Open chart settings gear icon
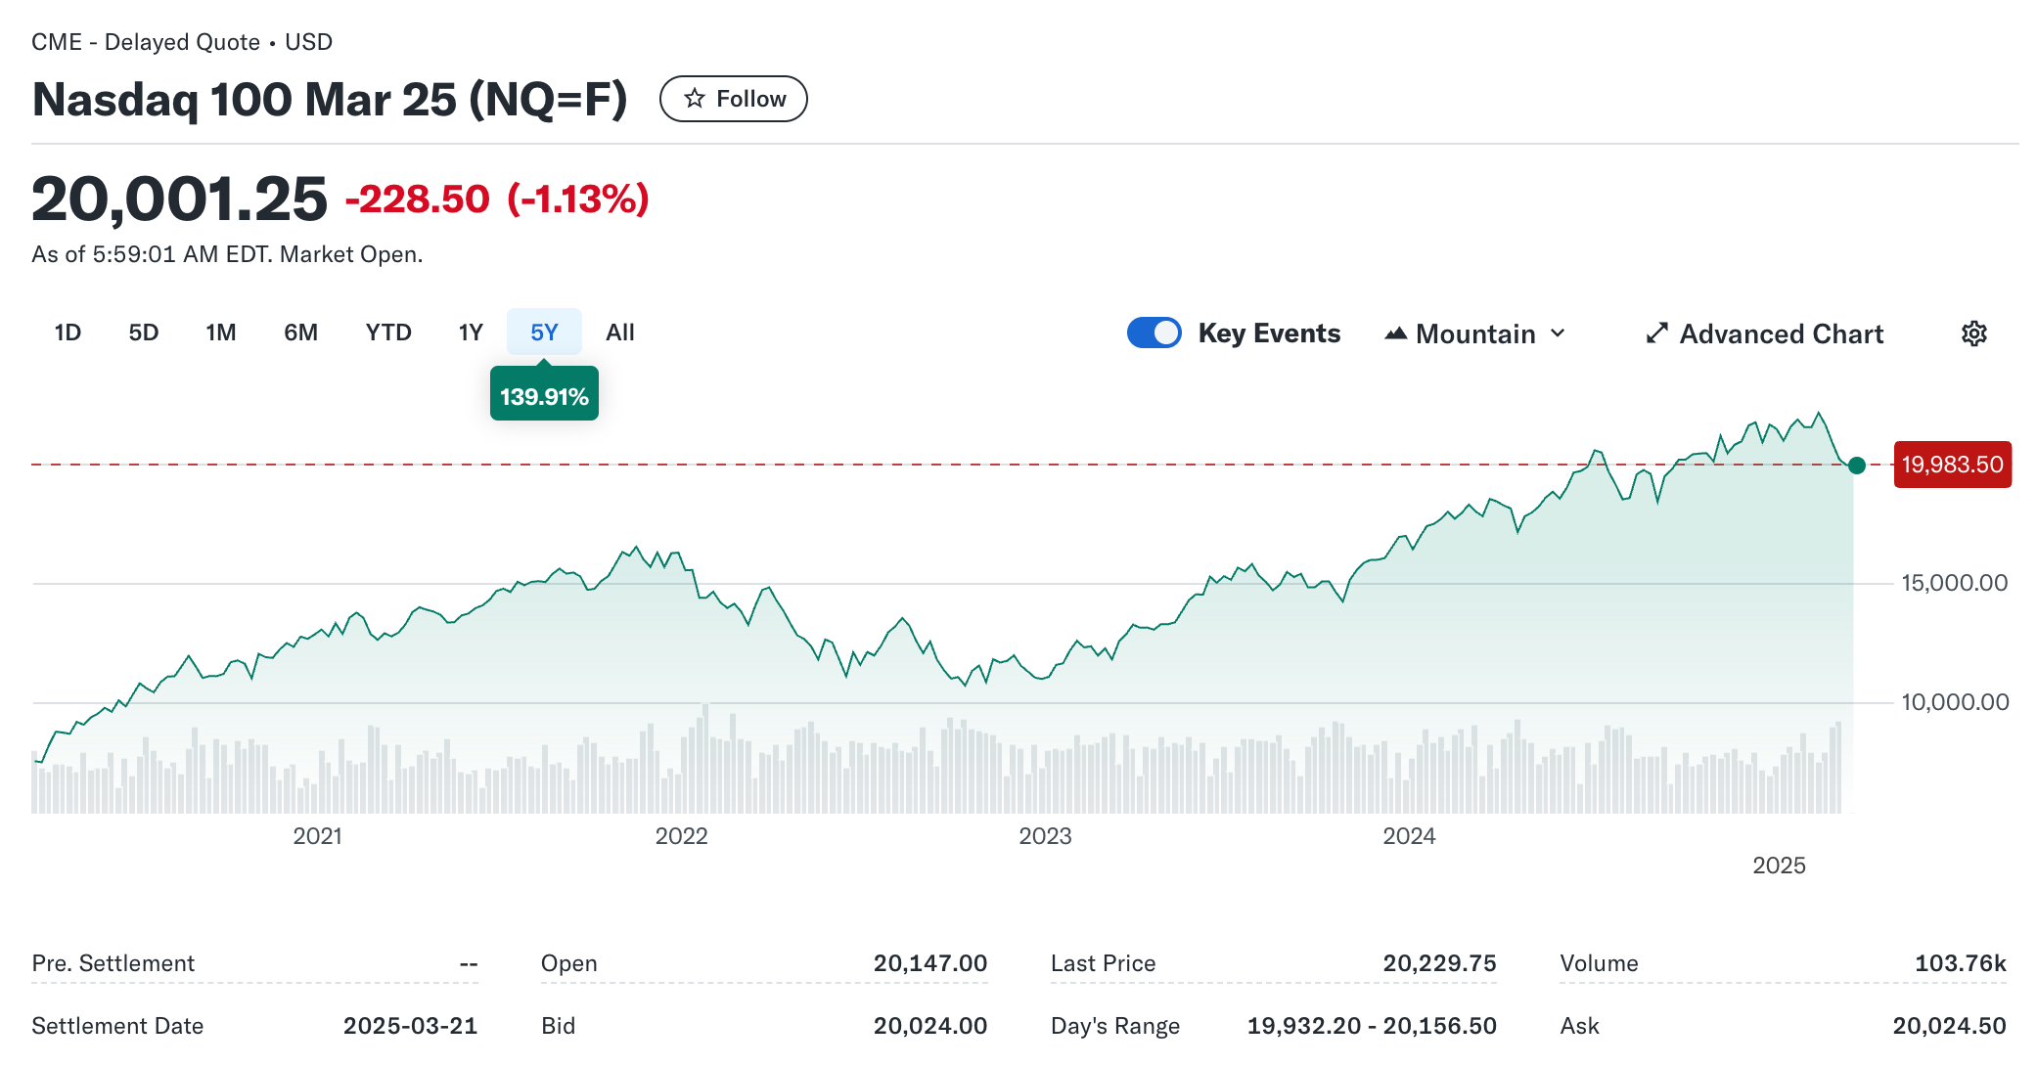Viewport: 2037px width, 1066px height. pyautogui.click(x=1973, y=333)
